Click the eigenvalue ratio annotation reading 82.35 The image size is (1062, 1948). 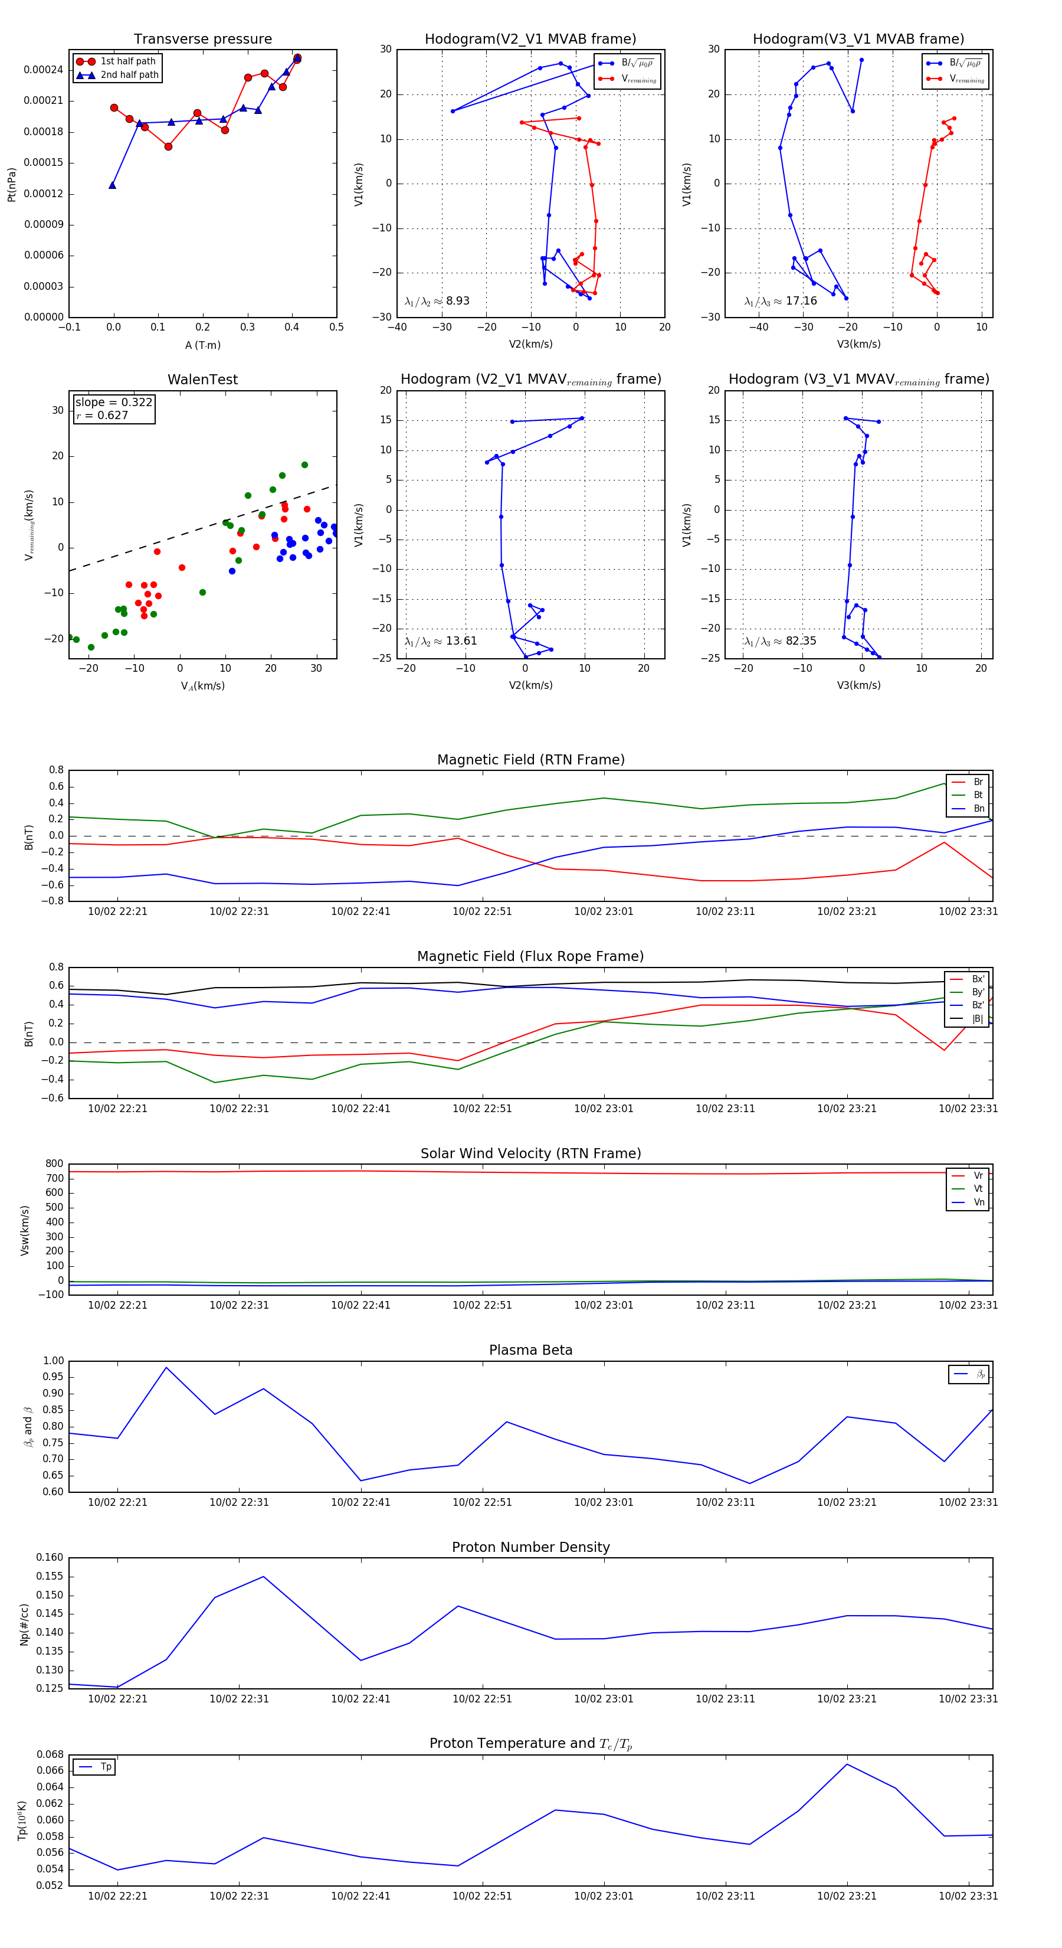(x=780, y=641)
